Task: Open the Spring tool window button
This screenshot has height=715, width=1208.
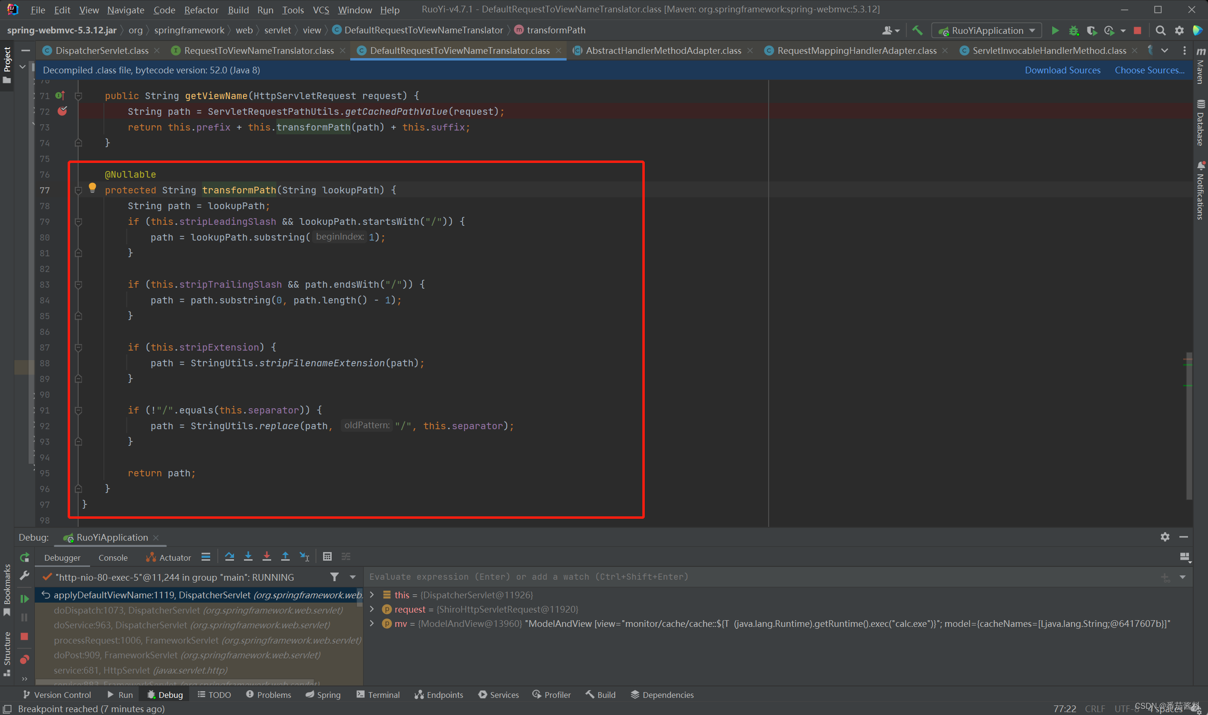Action: 323,695
